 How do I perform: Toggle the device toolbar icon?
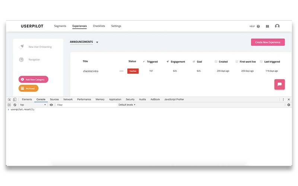pos(15,99)
